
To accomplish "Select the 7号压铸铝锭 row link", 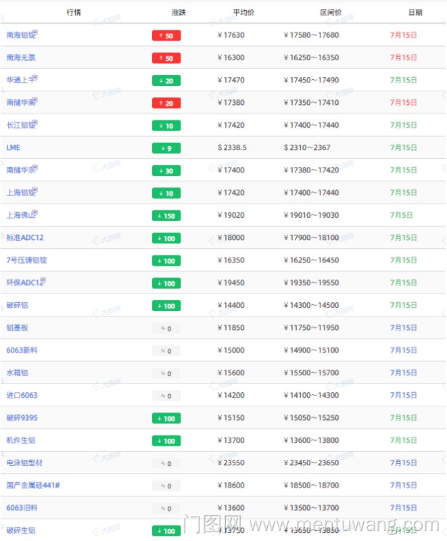I will point(27,260).
